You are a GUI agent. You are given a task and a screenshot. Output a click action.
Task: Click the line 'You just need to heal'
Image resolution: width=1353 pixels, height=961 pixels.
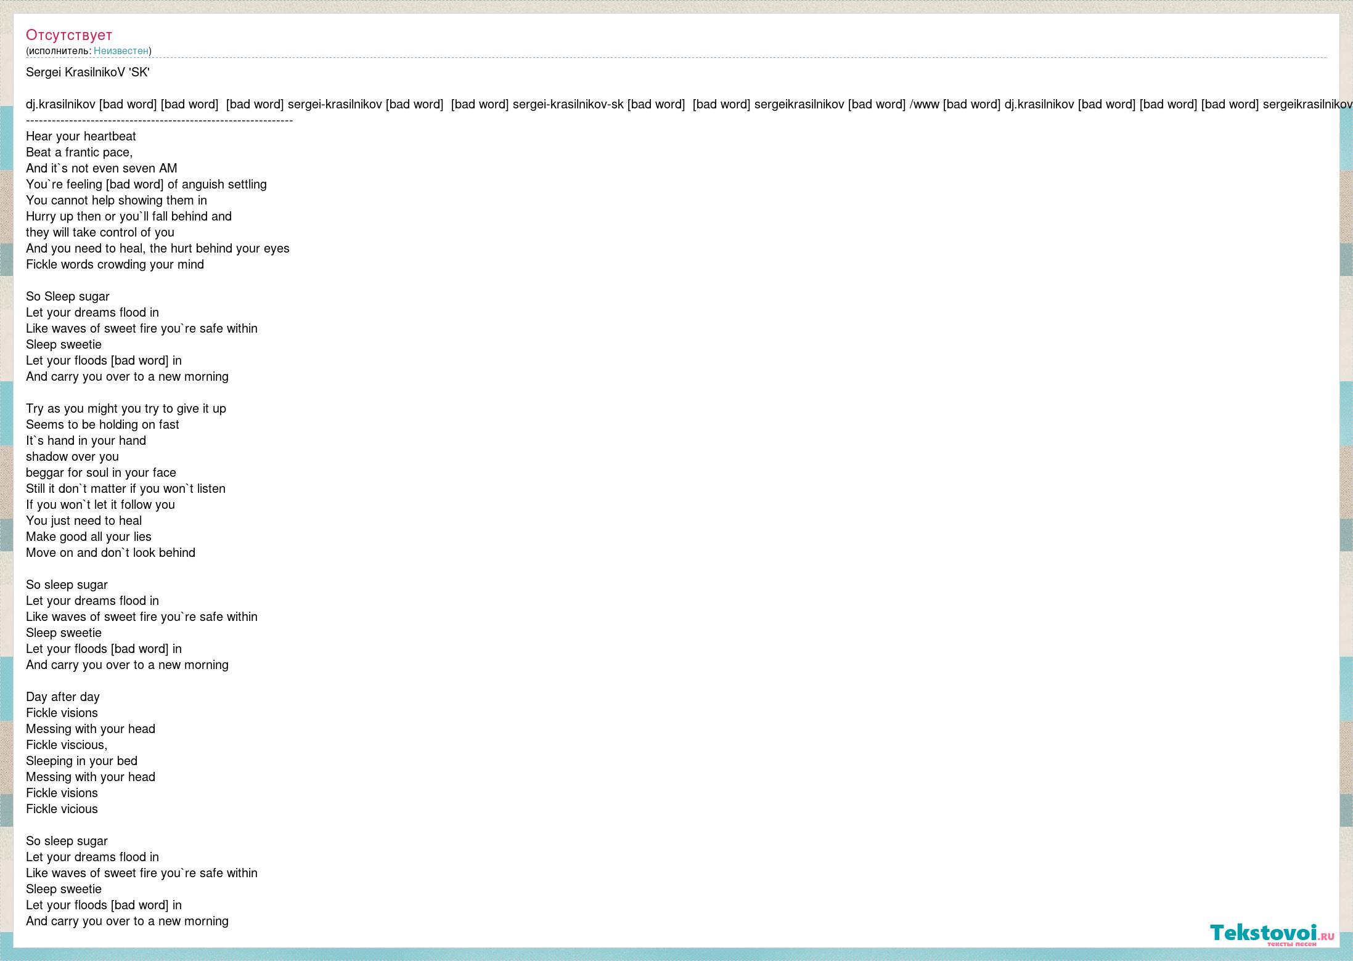(x=84, y=521)
